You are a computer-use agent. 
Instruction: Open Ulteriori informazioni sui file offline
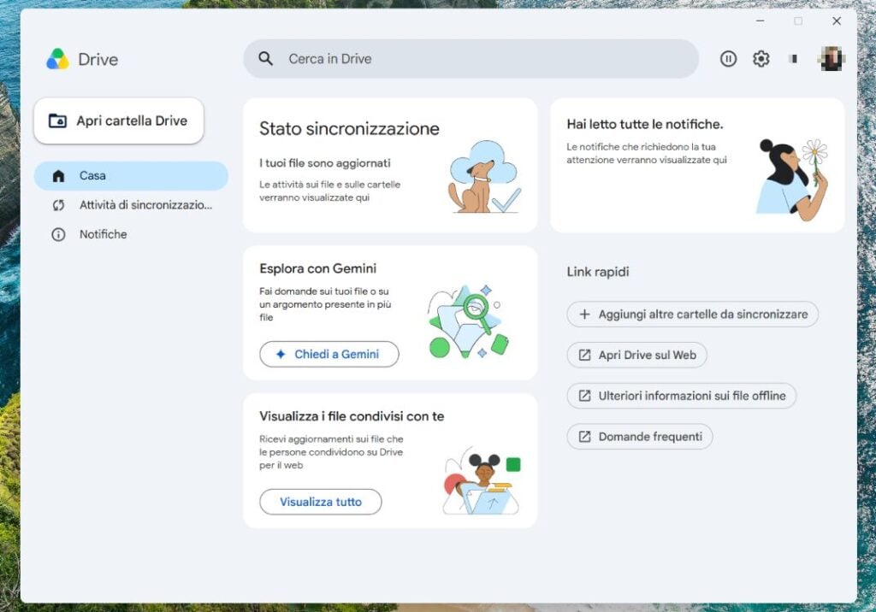[x=682, y=396]
